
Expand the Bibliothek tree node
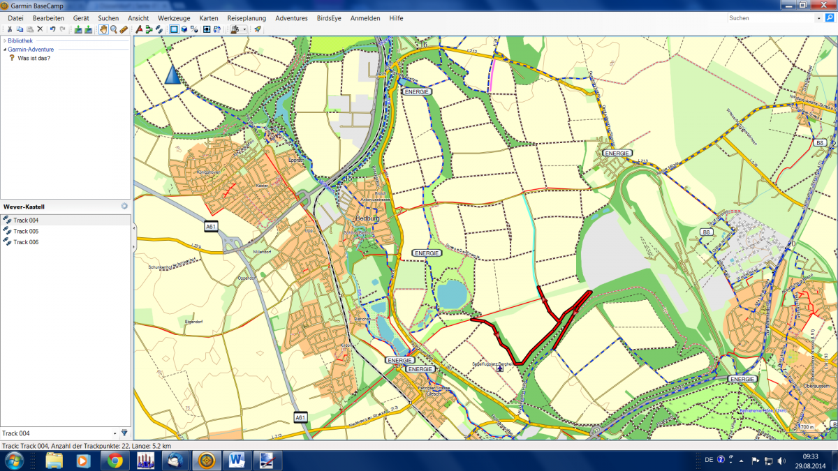click(x=4, y=40)
